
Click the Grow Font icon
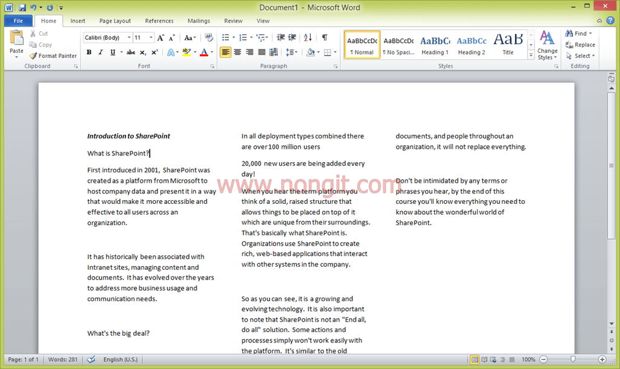[160, 38]
